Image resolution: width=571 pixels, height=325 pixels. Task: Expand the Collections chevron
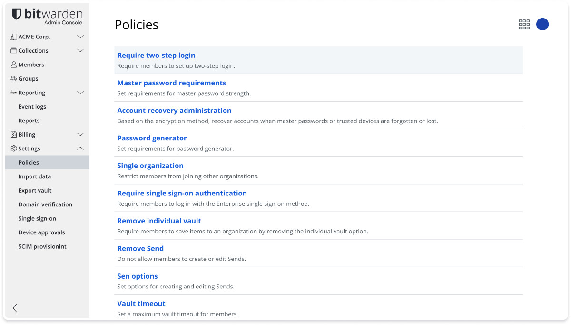pos(80,51)
